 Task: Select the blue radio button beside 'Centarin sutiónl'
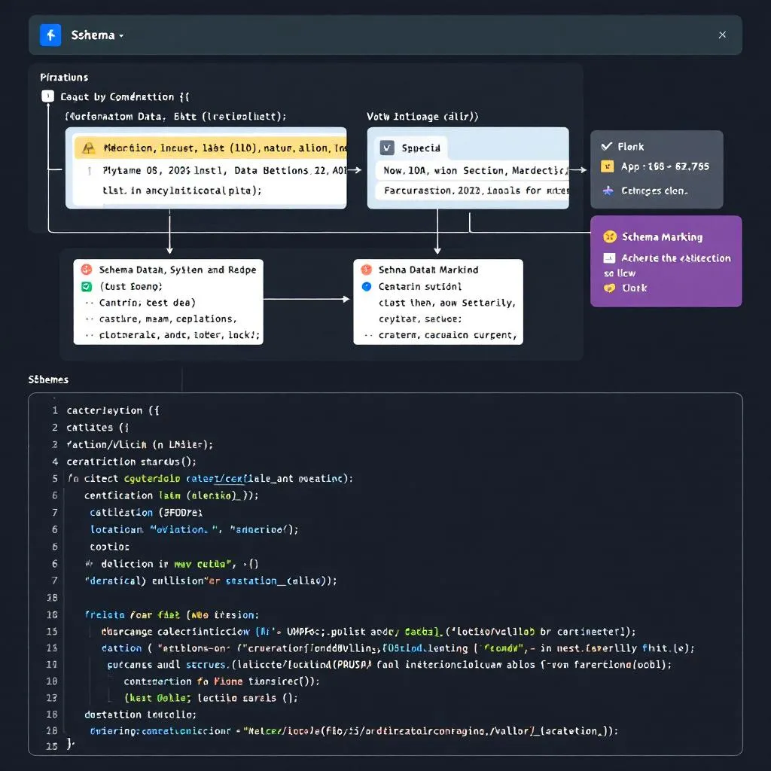(366, 286)
